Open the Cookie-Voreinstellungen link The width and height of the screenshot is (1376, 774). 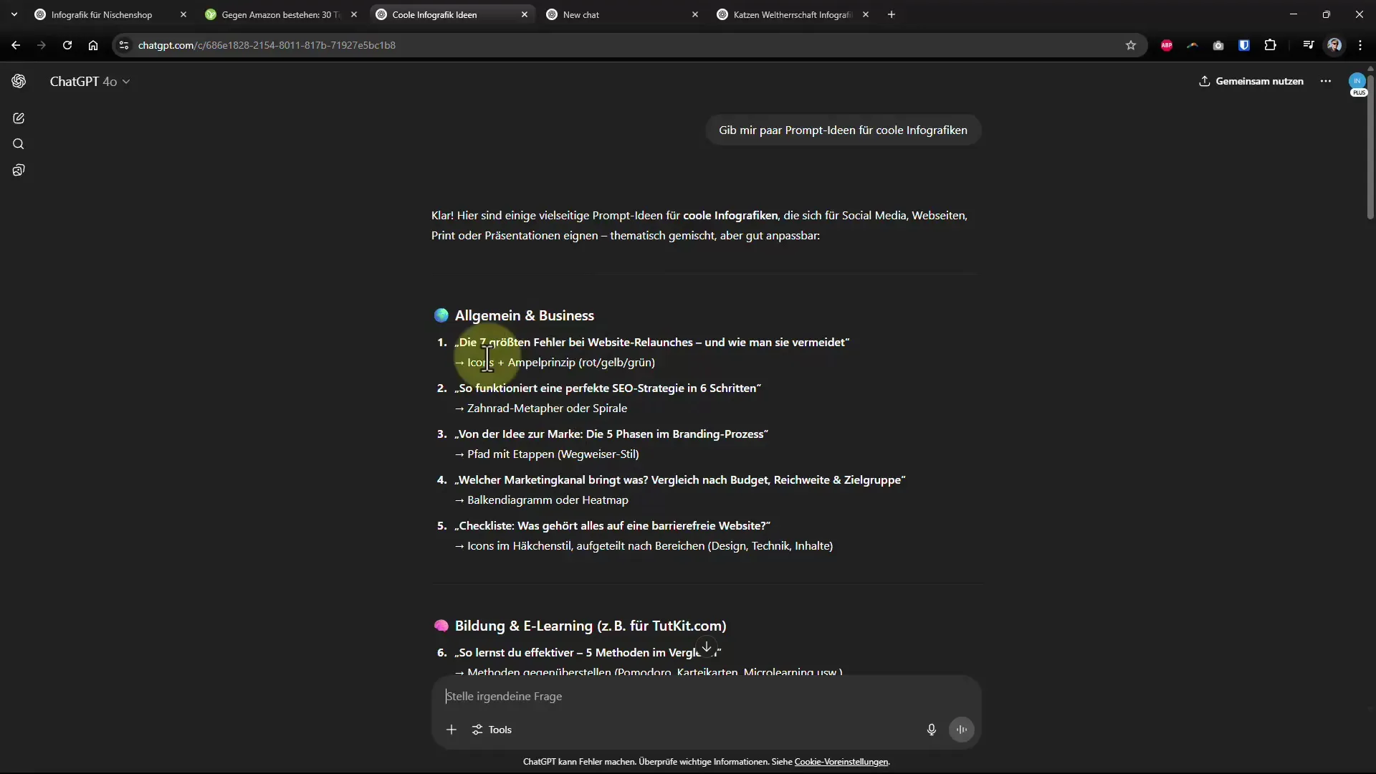pos(841,762)
